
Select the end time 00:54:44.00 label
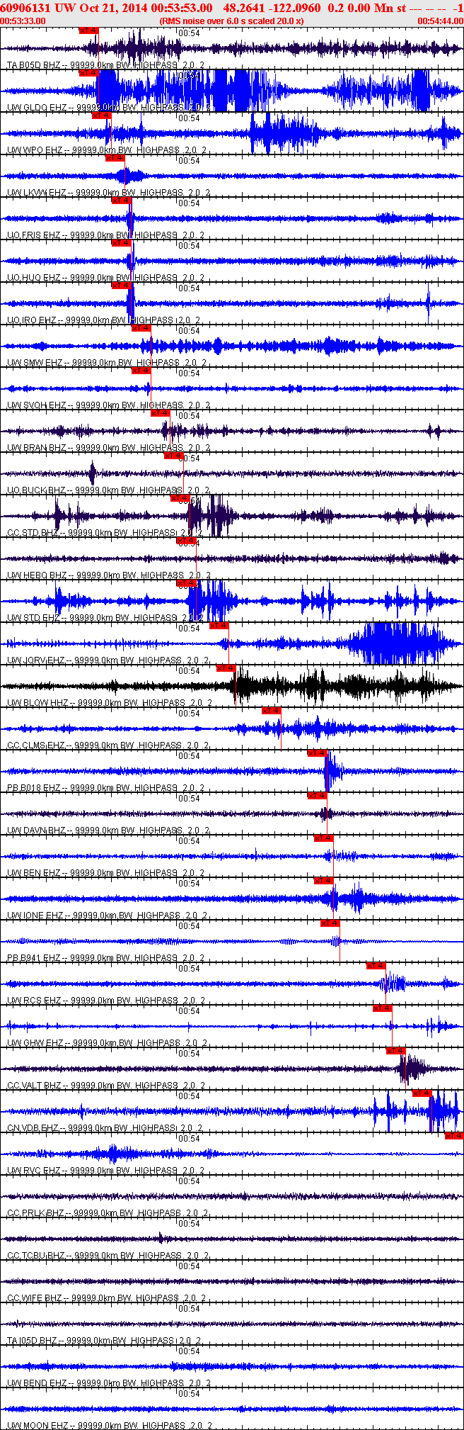point(440,21)
